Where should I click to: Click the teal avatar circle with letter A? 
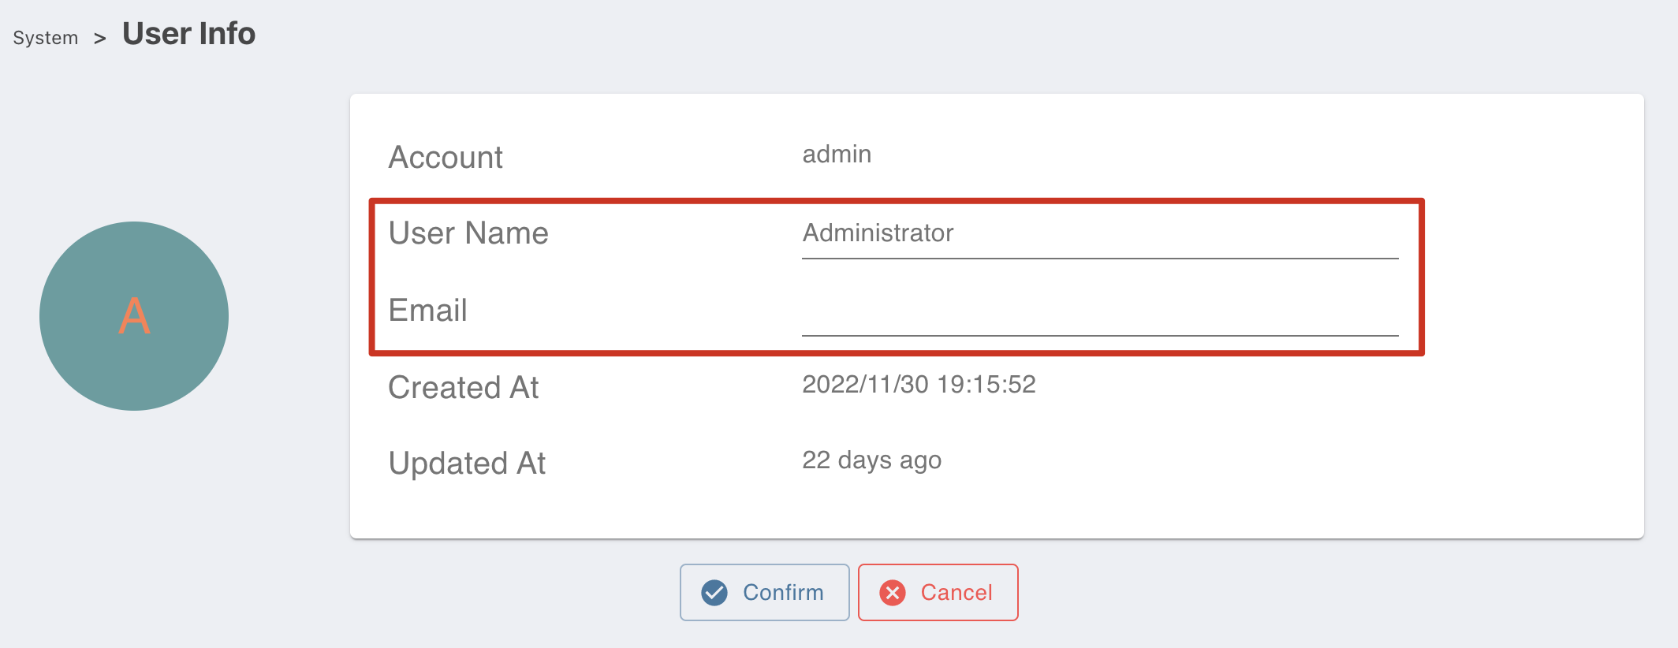click(x=134, y=315)
